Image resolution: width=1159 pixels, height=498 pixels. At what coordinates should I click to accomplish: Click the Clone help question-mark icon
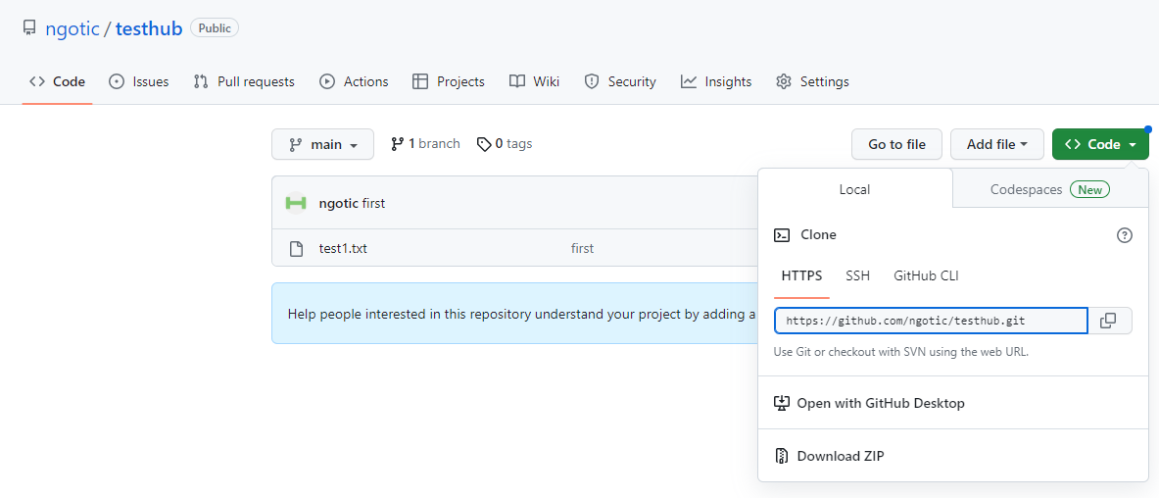point(1125,235)
